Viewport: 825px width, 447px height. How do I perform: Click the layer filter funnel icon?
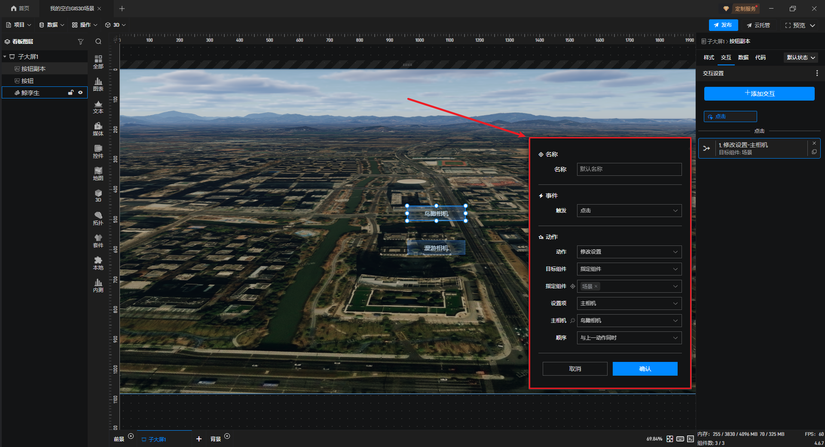80,42
